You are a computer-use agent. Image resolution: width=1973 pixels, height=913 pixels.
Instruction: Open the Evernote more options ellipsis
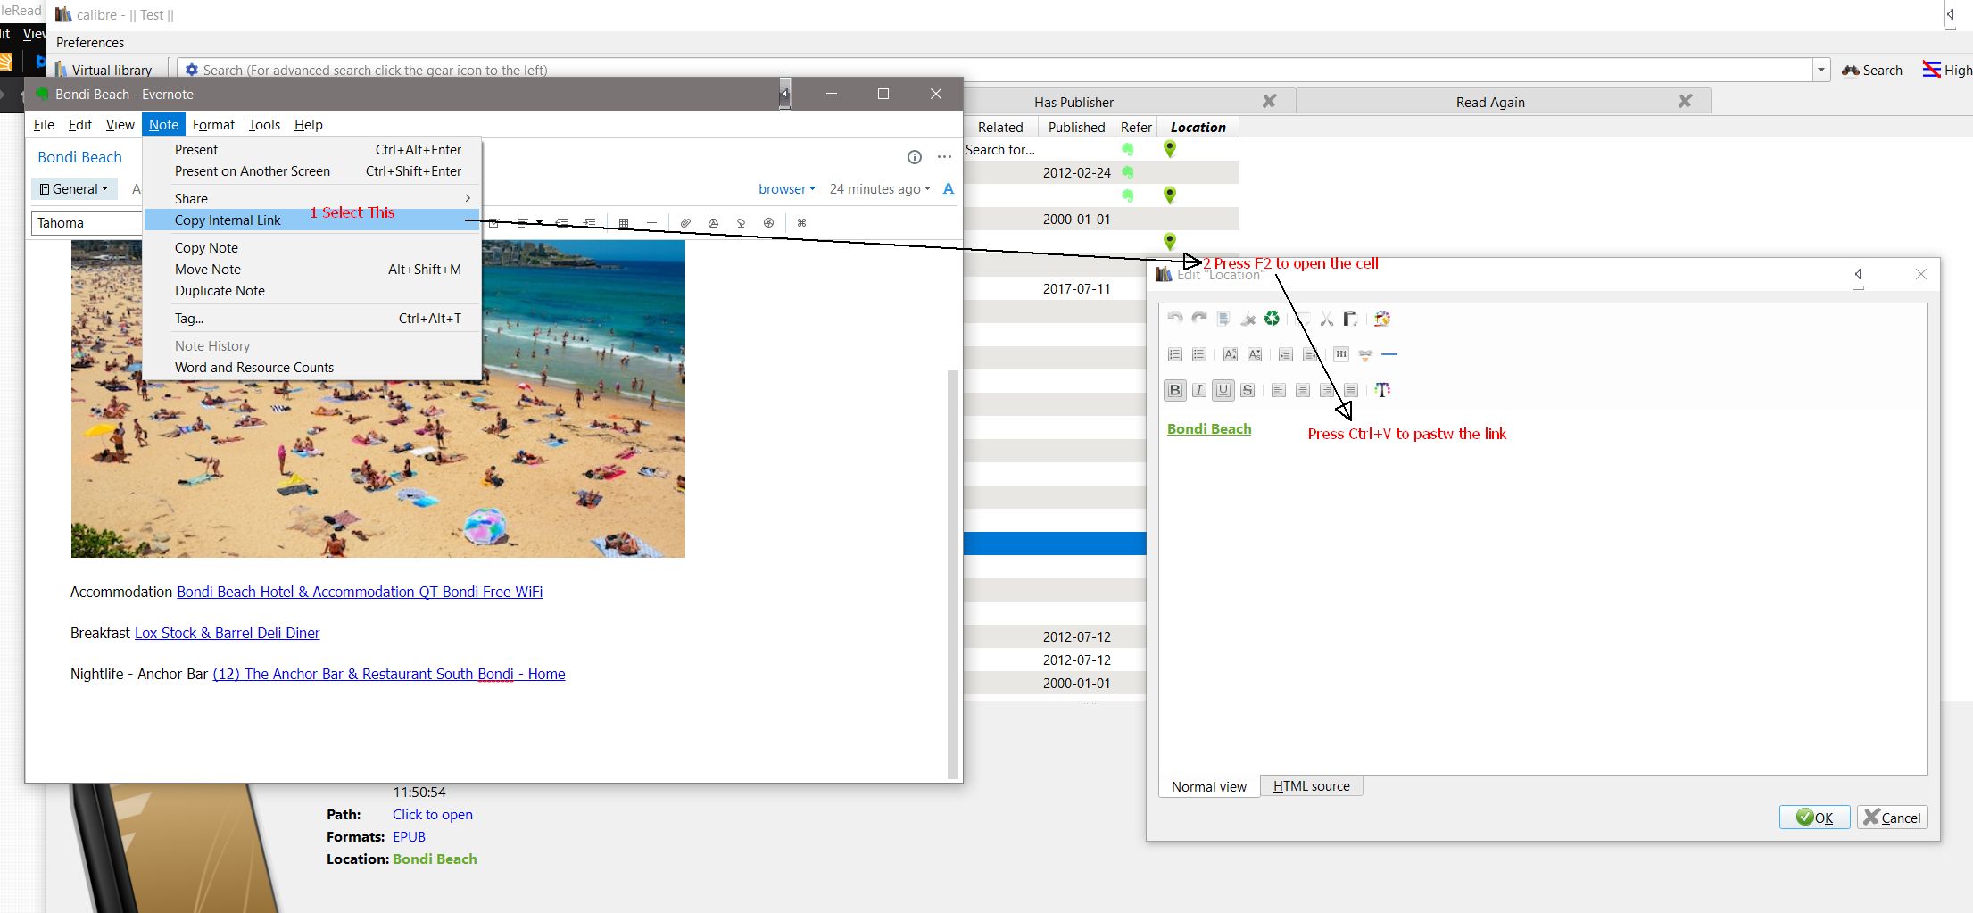(944, 157)
